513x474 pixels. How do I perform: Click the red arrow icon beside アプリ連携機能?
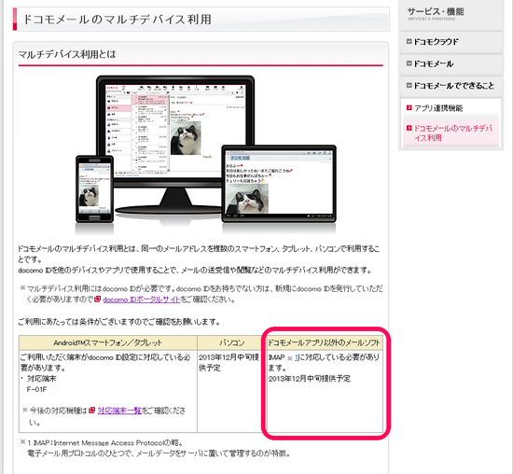[409, 107]
